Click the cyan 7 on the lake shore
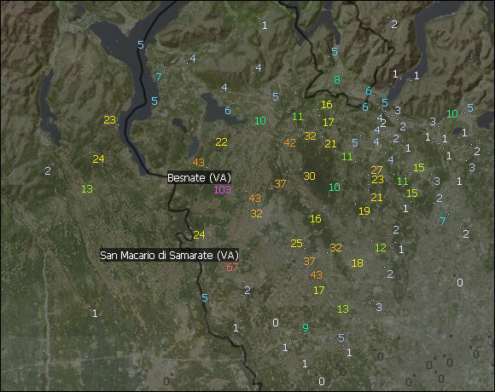 (x=159, y=78)
